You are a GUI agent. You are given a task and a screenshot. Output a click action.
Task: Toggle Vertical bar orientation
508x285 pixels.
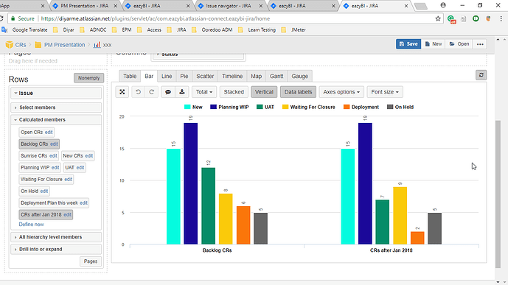(264, 92)
